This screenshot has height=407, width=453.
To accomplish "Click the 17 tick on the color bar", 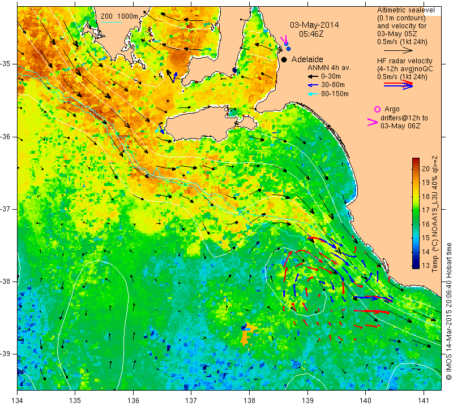I will [x=426, y=210].
